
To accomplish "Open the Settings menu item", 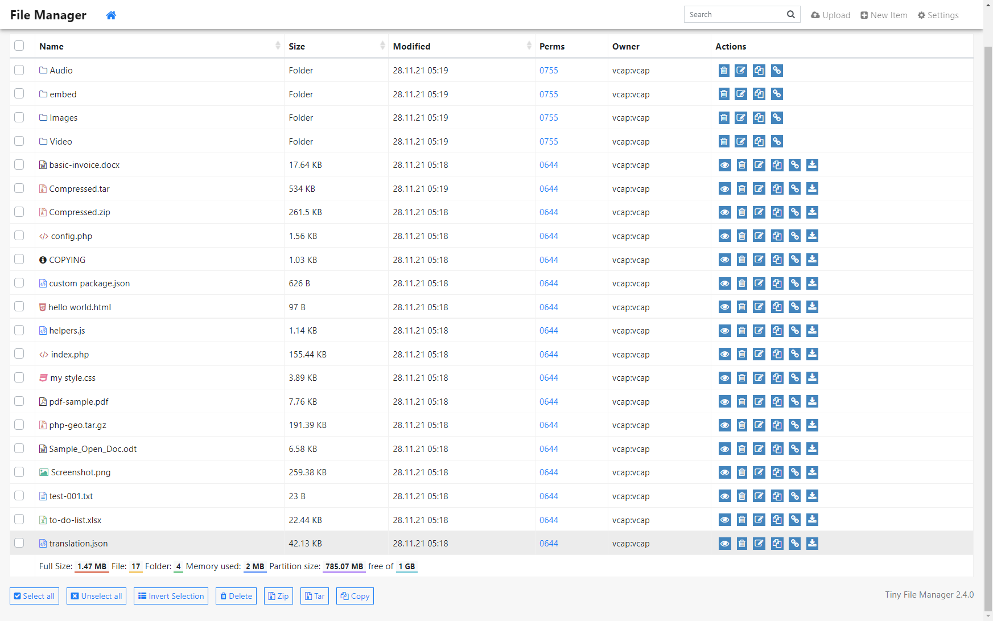I will [x=938, y=15].
